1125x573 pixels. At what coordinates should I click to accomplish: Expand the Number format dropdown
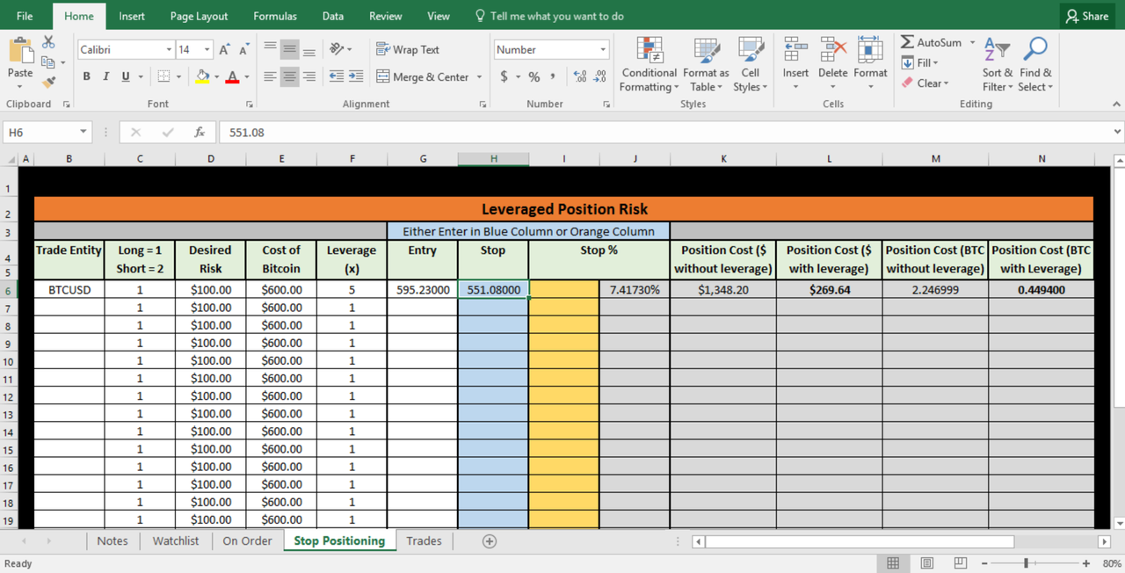[603, 50]
